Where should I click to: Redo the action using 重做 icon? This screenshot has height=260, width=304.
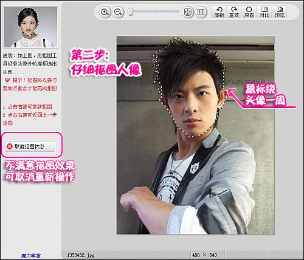[234, 12]
